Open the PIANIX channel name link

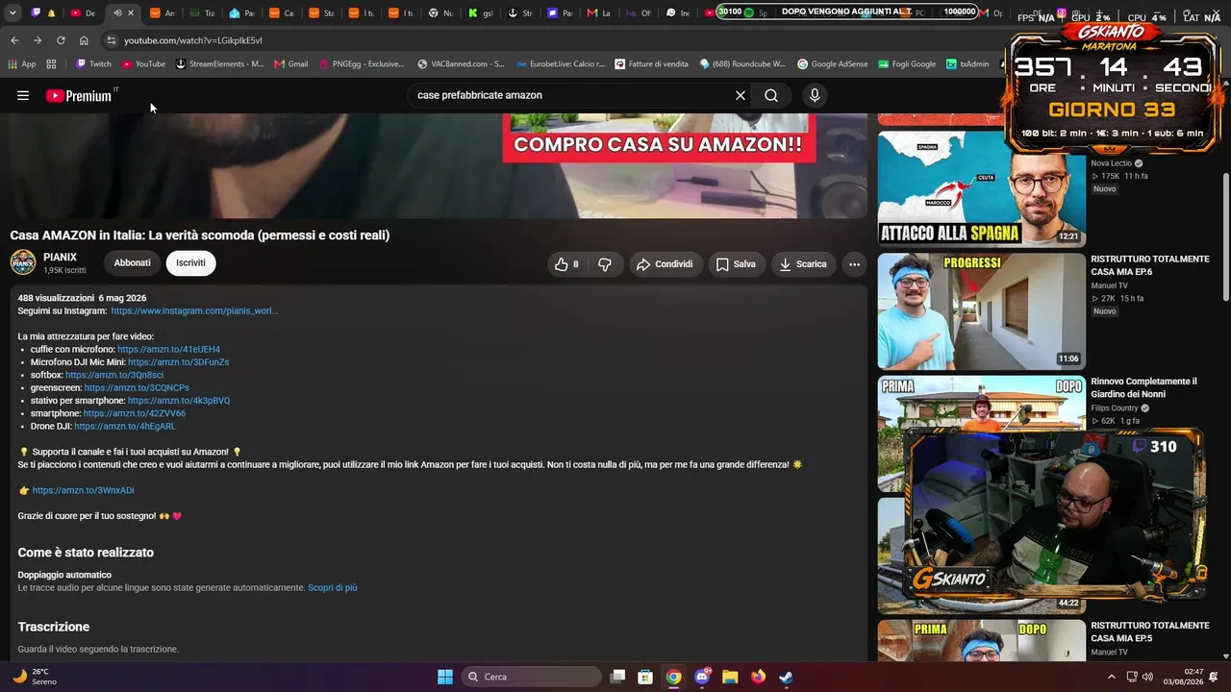(x=60, y=258)
